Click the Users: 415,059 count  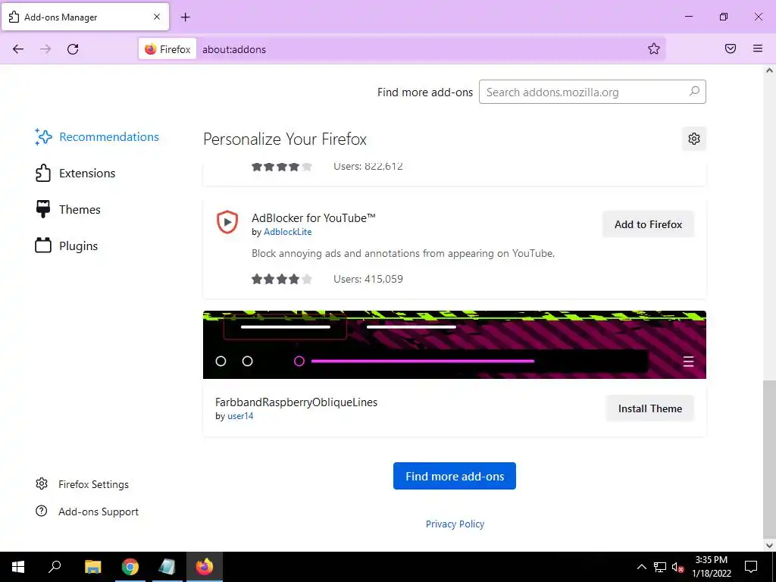tap(368, 279)
